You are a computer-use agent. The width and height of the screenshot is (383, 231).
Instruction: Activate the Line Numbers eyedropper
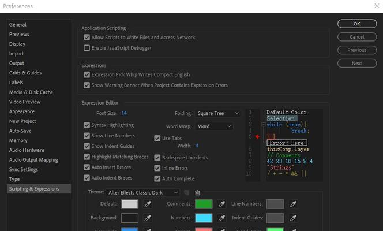[x=293, y=204]
